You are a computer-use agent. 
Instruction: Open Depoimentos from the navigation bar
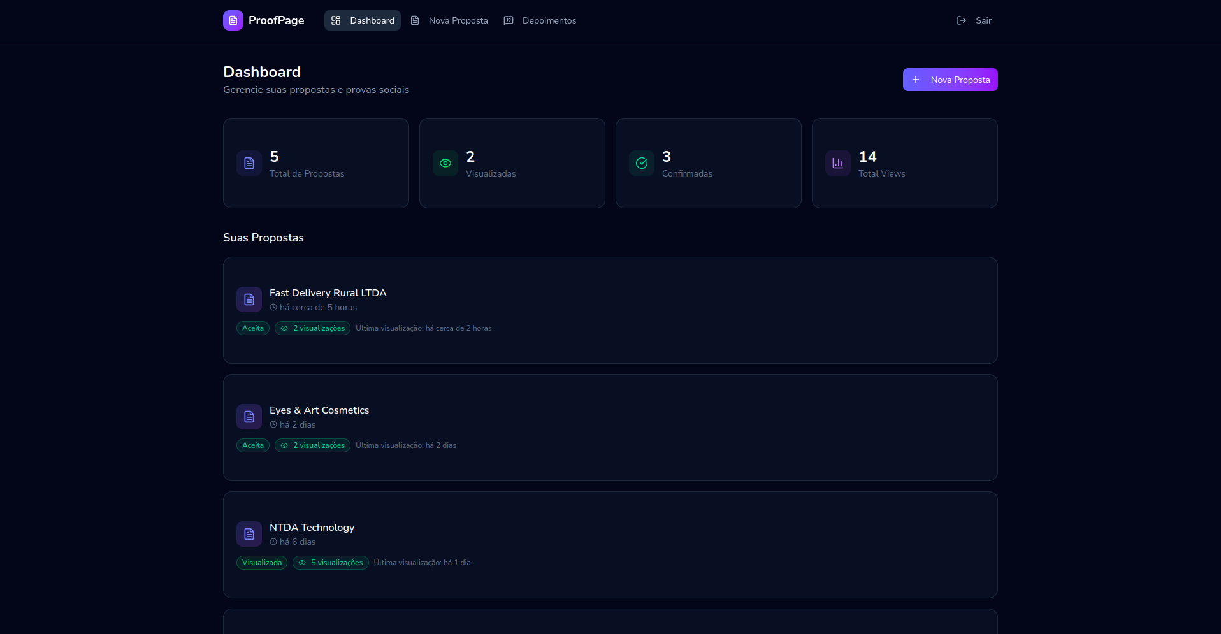tap(540, 20)
